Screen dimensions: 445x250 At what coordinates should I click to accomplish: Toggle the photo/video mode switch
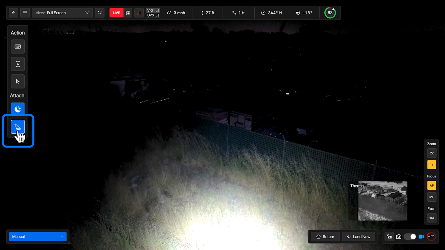[x=410, y=237]
